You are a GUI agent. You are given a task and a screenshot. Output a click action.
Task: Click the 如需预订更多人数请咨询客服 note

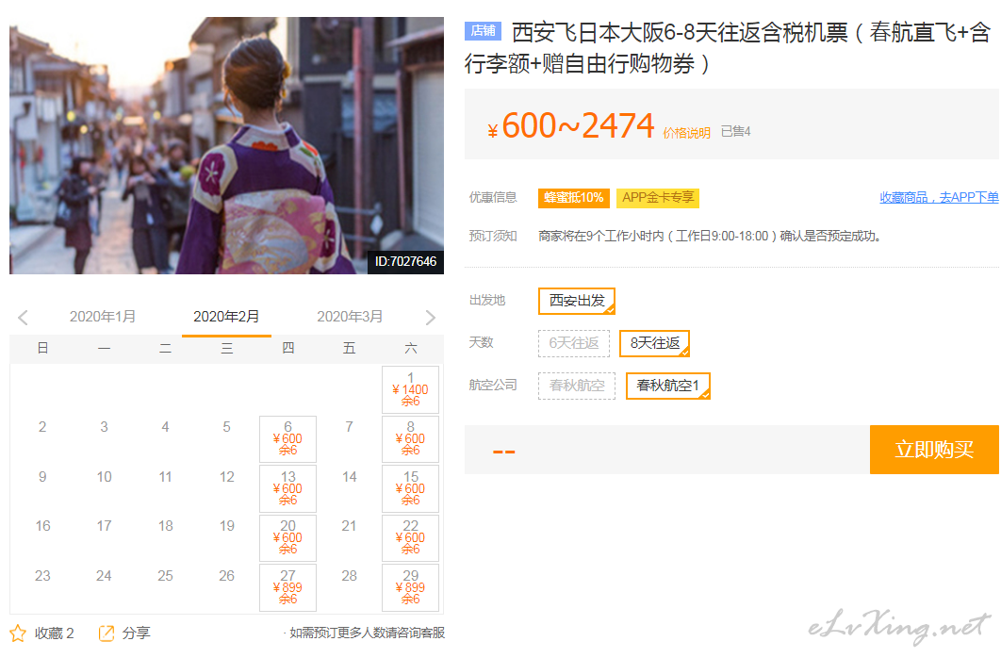pos(367,633)
